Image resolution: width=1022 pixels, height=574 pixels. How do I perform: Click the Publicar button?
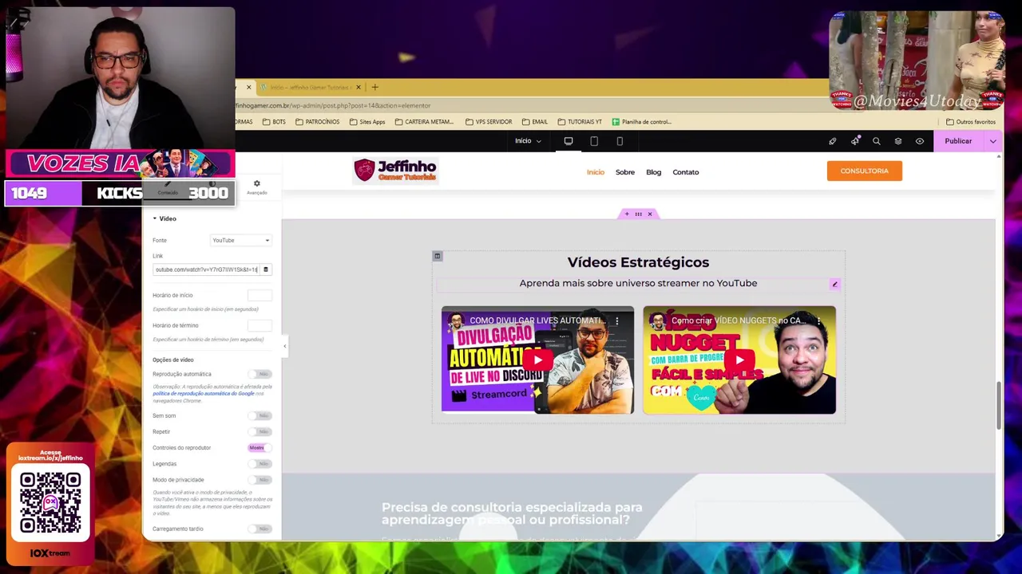pos(958,141)
